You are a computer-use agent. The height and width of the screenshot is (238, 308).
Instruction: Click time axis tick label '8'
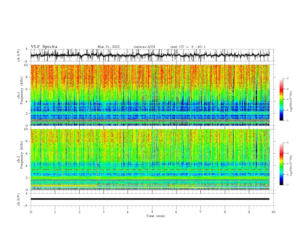(225, 212)
